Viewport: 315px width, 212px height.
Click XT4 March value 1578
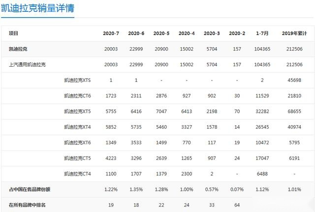pos(212,127)
